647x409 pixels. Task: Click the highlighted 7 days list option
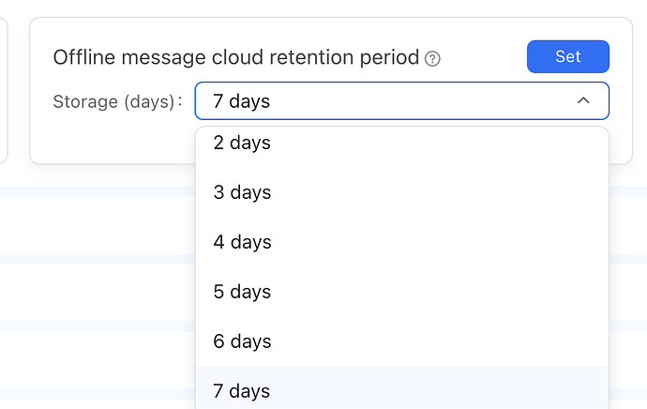242,390
